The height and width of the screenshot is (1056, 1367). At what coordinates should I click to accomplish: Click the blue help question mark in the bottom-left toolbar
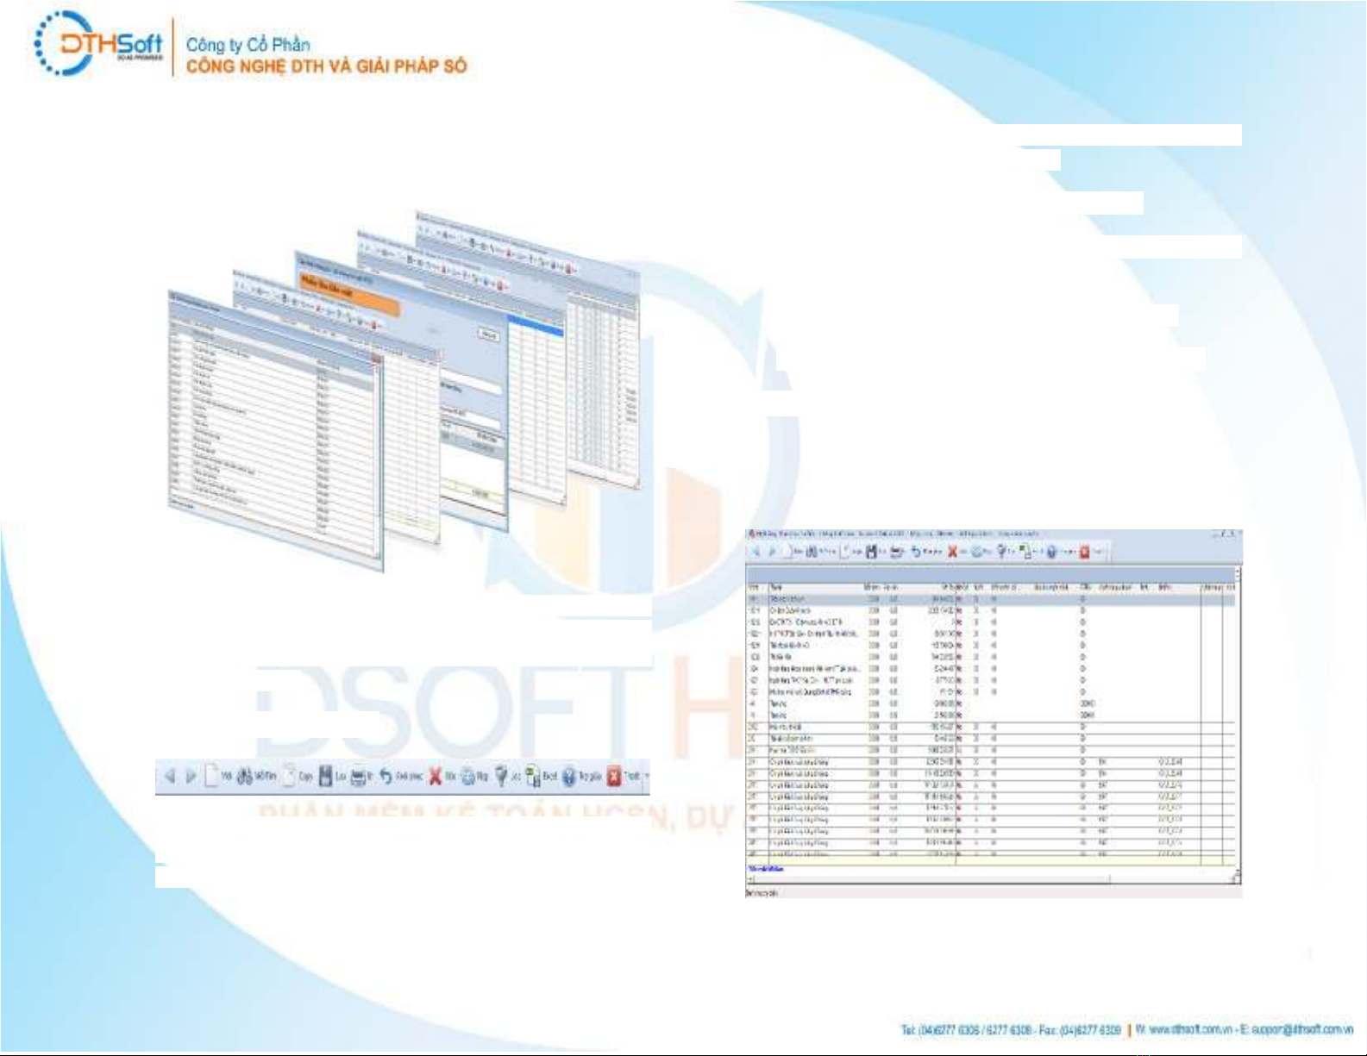tap(568, 777)
